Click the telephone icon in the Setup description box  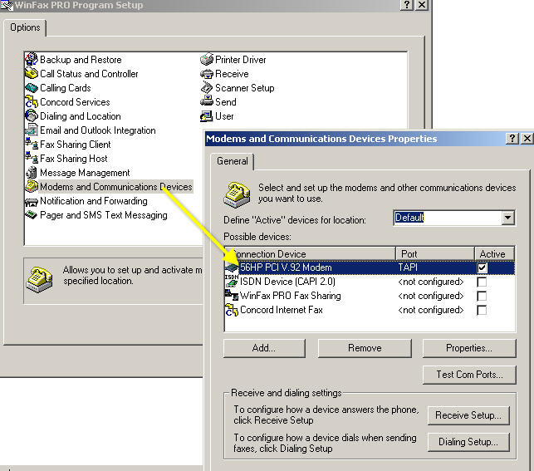pos(40,280)
